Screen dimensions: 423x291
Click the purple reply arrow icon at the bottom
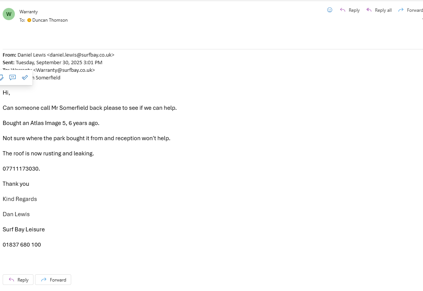(x=11, y=280)
